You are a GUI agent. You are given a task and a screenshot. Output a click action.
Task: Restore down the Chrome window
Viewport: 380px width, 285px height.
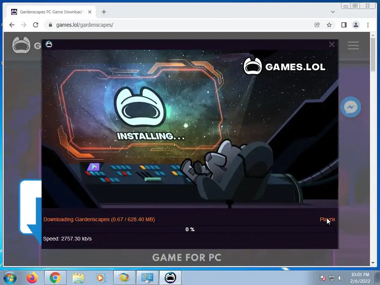click(355, 6)
